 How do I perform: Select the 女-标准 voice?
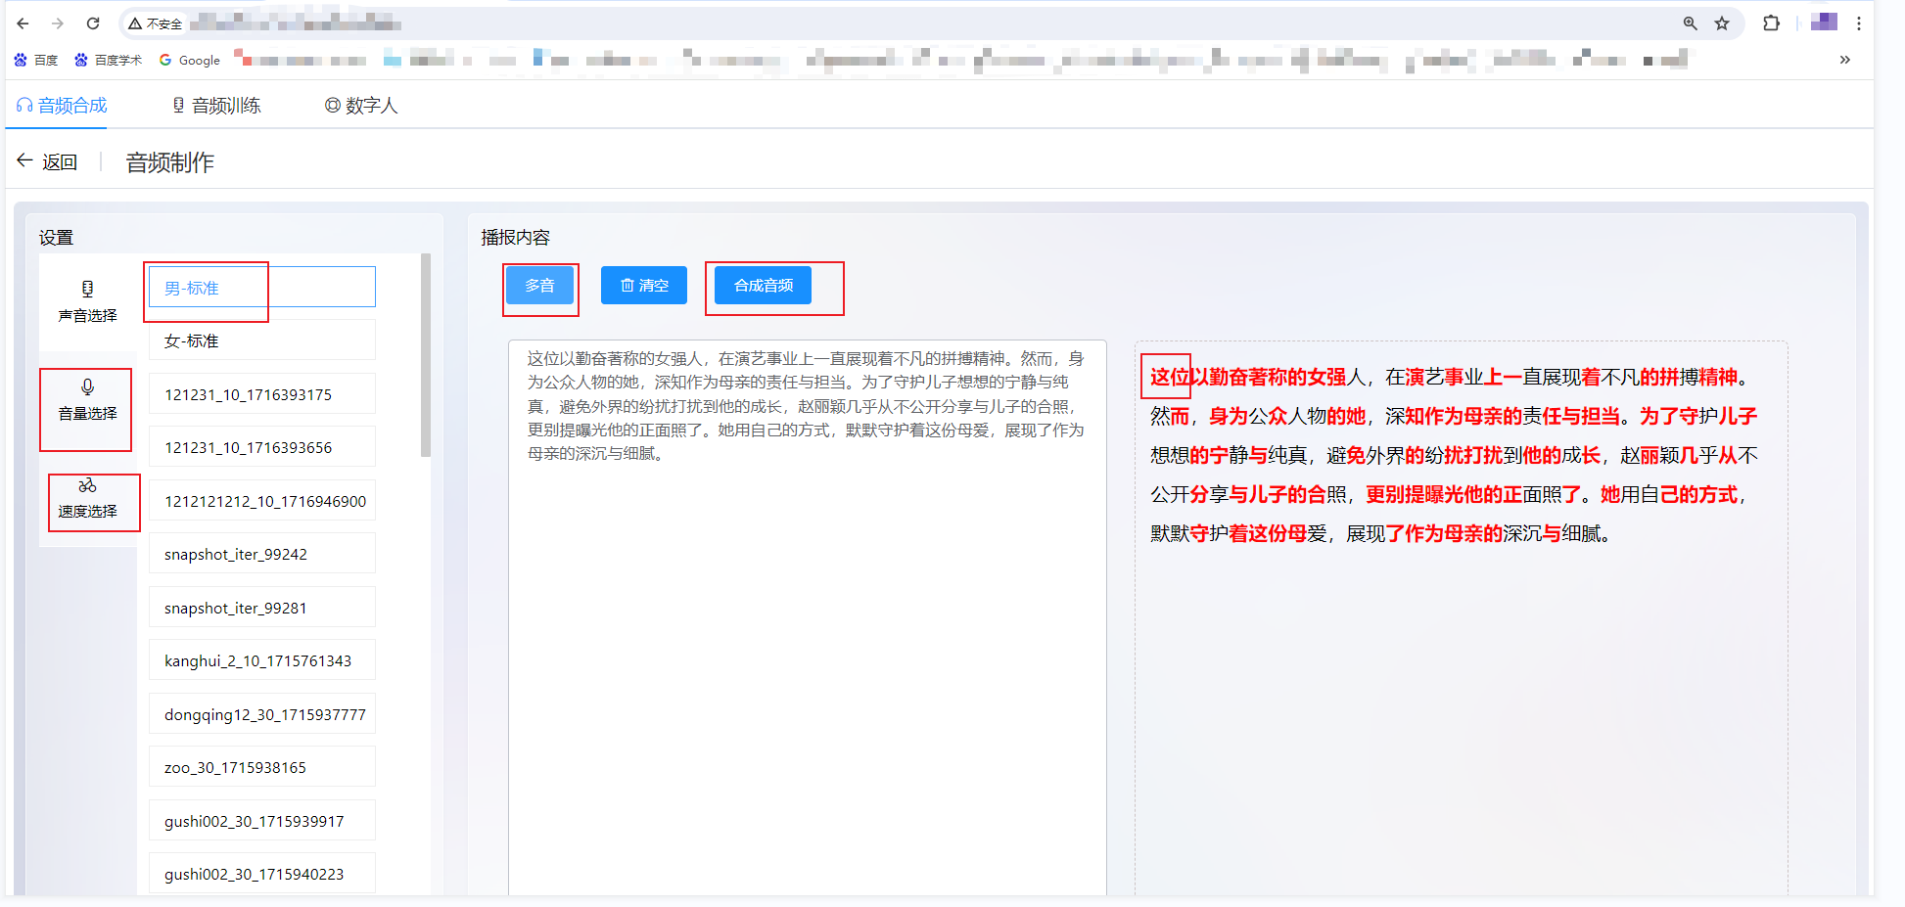point(262,340)
